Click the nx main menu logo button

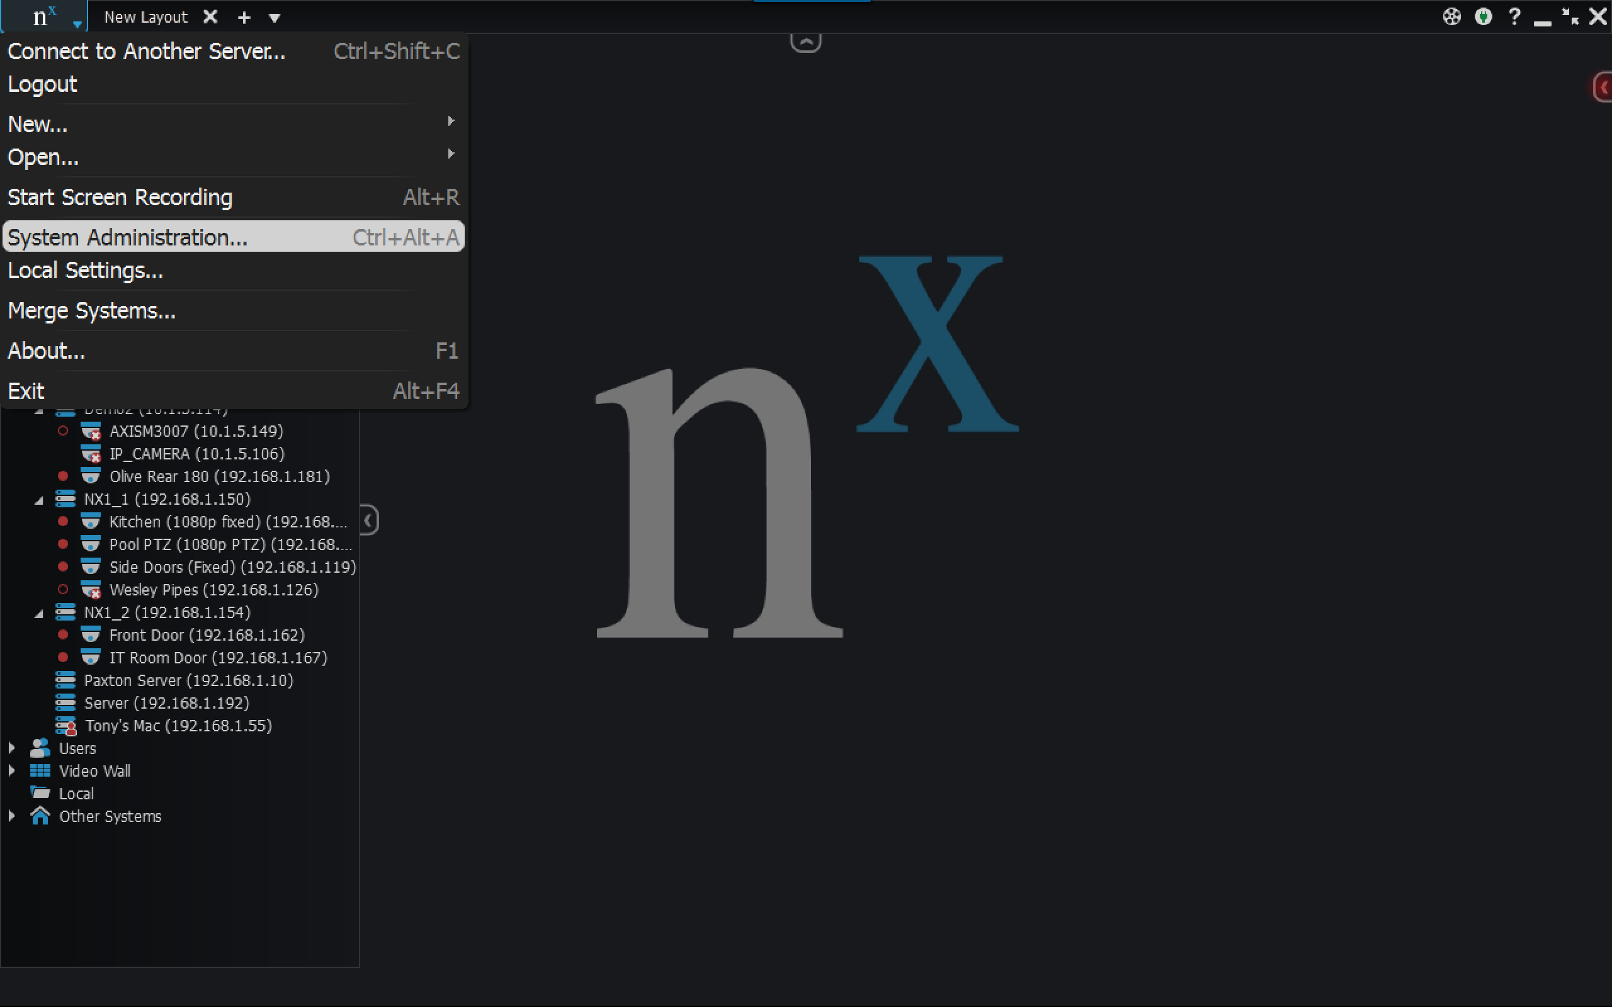[44, 16]
